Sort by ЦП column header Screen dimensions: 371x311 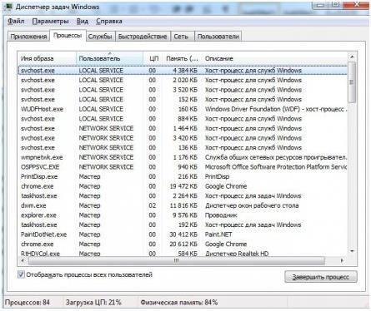[x=153, y=58]
